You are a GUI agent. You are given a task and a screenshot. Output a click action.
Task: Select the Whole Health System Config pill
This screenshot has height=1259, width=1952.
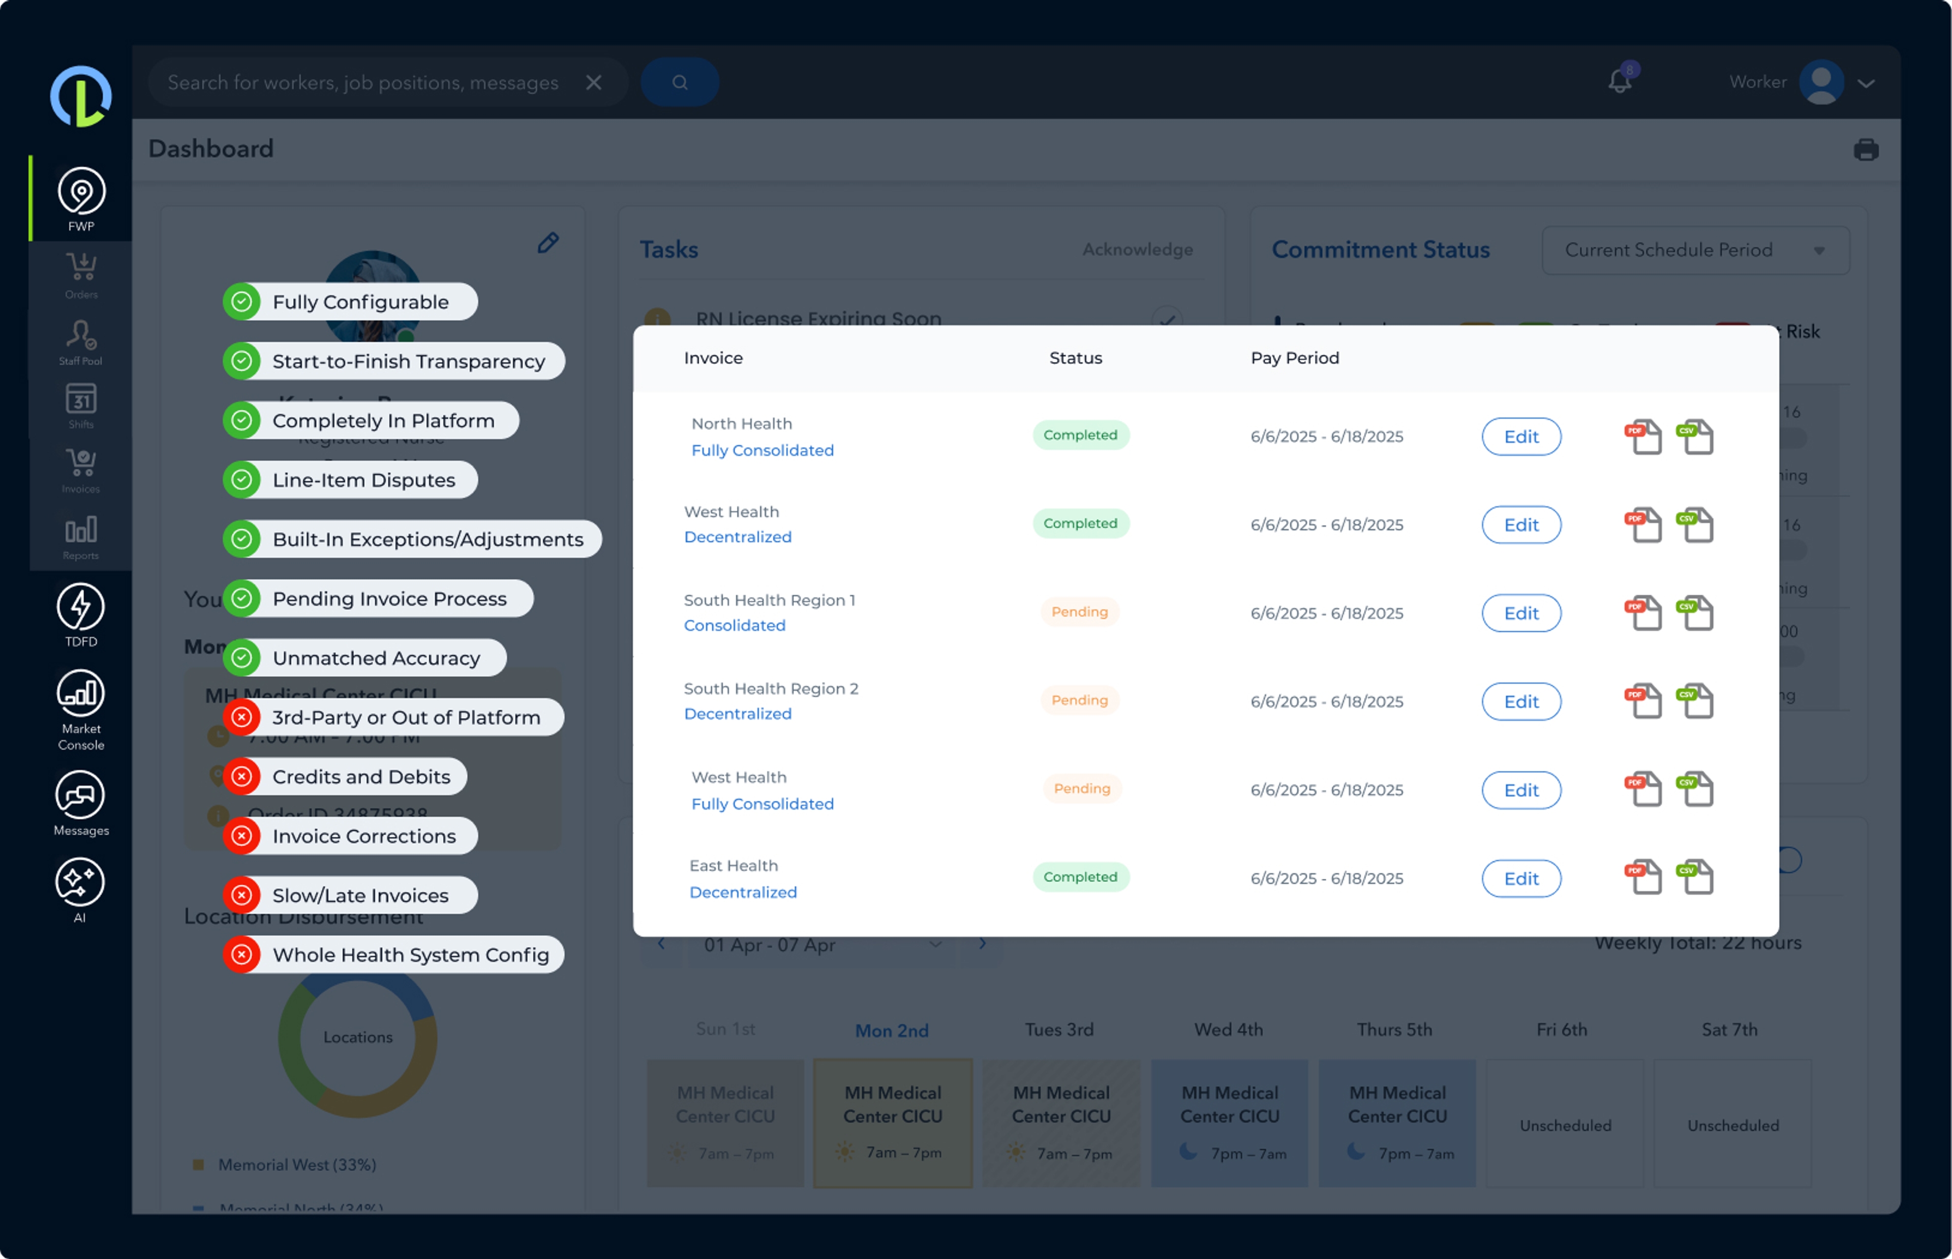tap(394, 954)
